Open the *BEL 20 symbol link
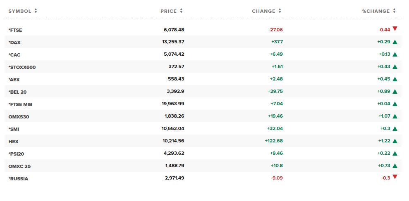The image size is (409, 201). tap(17, 92)
